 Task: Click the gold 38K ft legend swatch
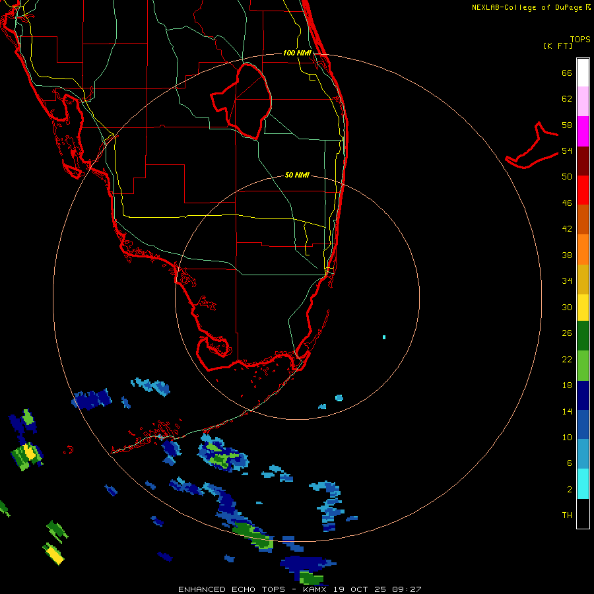pyautogui.click(x=583, y=279)
